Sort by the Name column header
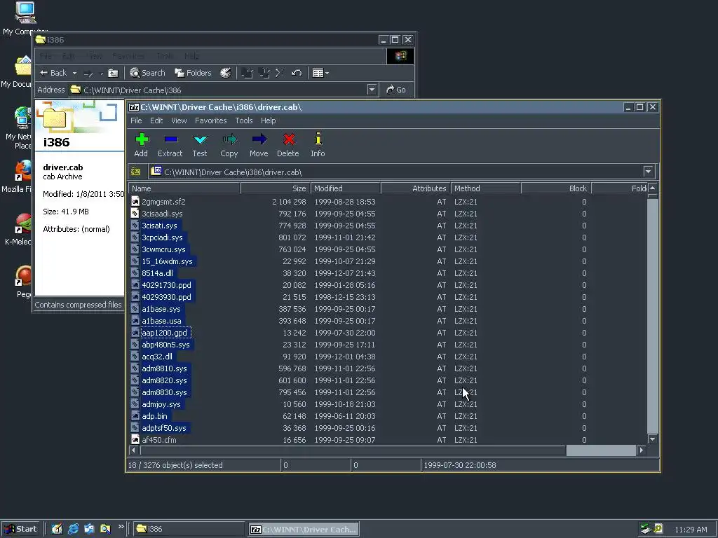The width and height of the screenshot is (718, 538). pyautogui.click(x=184, y=188)
